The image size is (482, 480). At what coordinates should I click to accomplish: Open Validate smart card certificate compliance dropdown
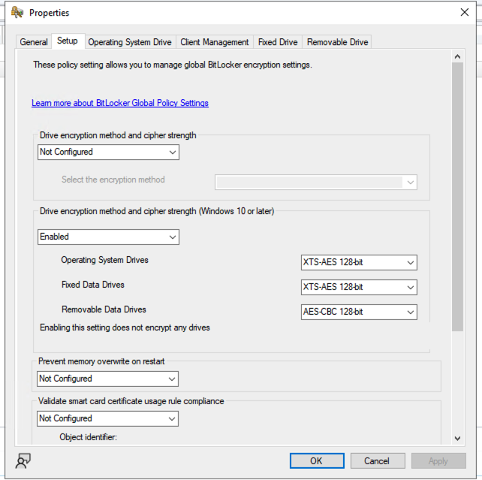pyautogui.click(x=107, y=418)
